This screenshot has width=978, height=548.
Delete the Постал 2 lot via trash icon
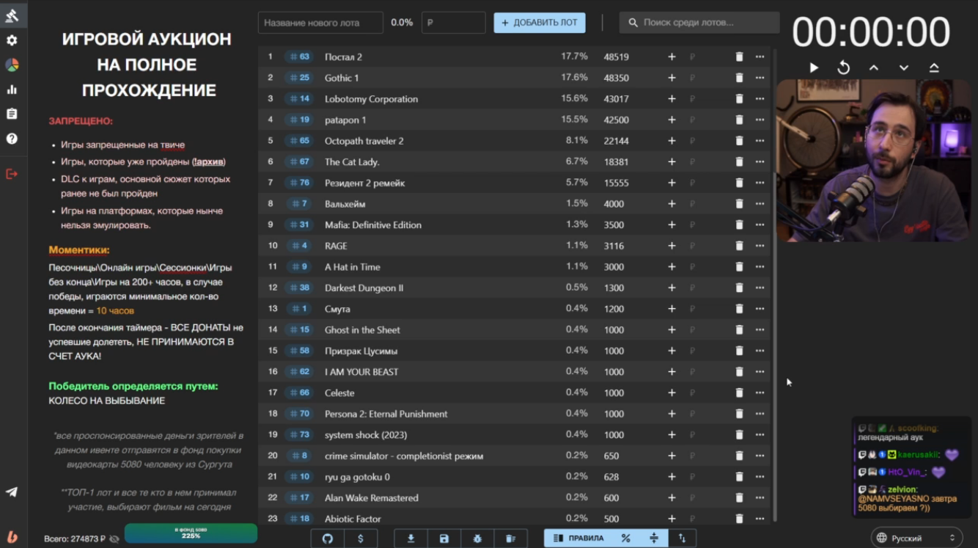coord(739,56)
